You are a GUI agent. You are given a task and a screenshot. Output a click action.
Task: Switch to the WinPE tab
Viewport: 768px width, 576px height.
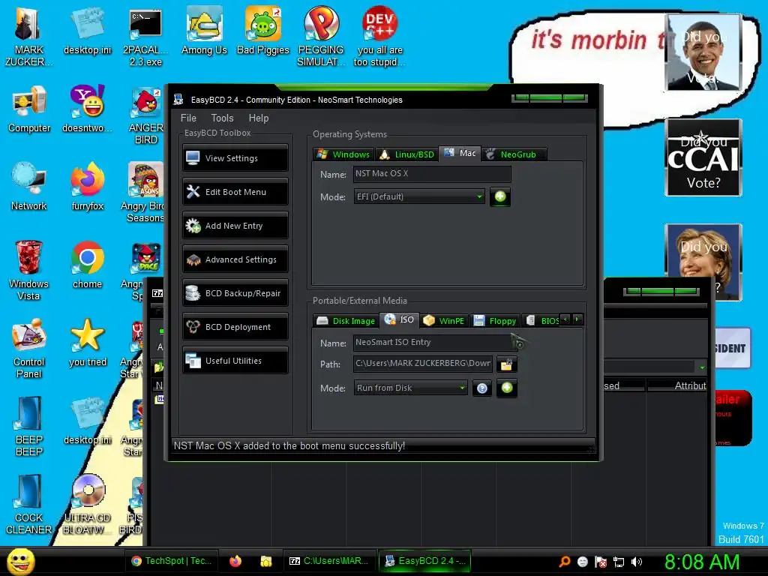pos(444,321)
